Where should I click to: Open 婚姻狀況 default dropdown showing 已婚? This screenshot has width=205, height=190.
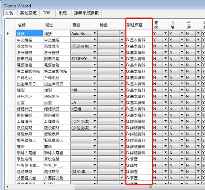[95, 109]
